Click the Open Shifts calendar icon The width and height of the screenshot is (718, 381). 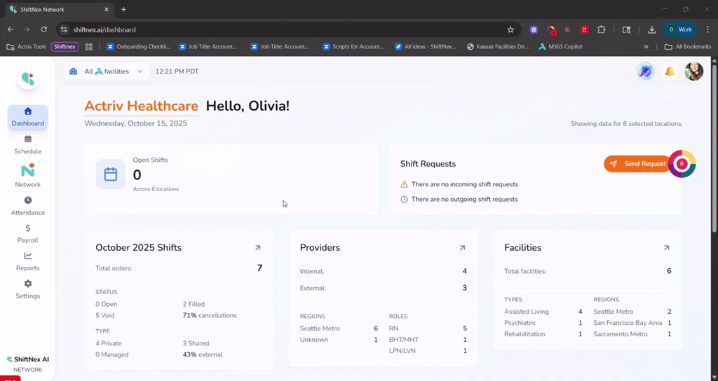pos(110,174)
